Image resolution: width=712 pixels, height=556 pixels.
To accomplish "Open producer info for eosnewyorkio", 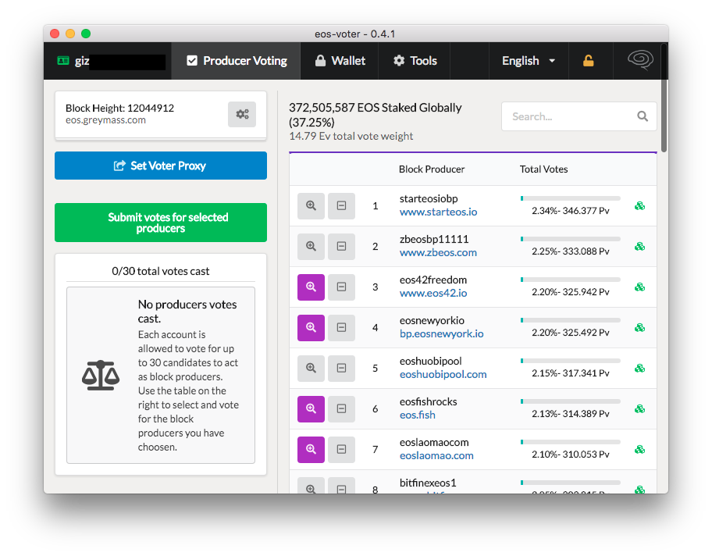I will 311,327.
